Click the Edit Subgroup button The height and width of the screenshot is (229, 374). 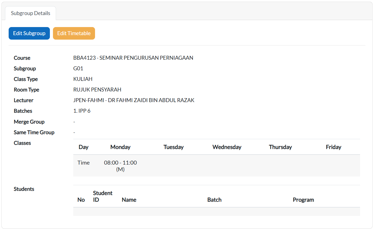pos(29,33)
